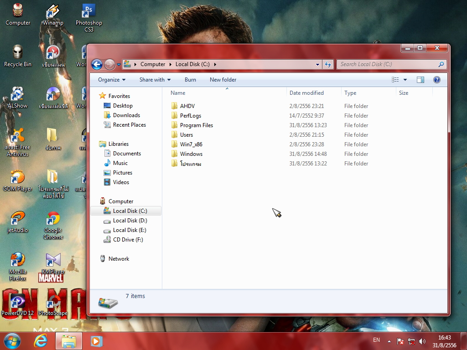Sort by Date modified column
The width and height of the screenshot is (467, 350).
[x=314, y=93]
